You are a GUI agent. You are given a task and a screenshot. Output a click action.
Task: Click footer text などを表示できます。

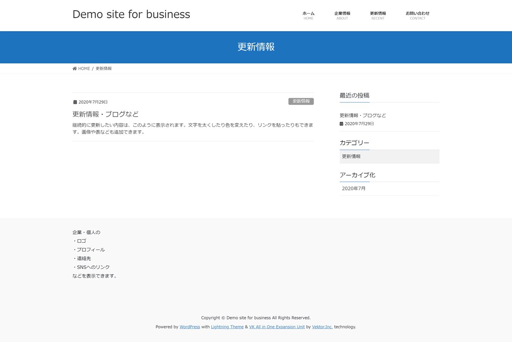(x=96, y=276)
